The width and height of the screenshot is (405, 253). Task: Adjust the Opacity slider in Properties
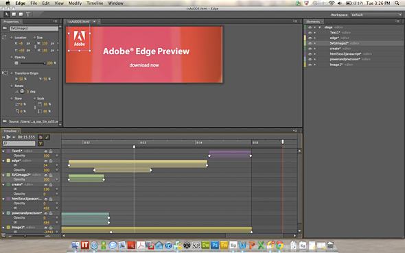[32, 63]
